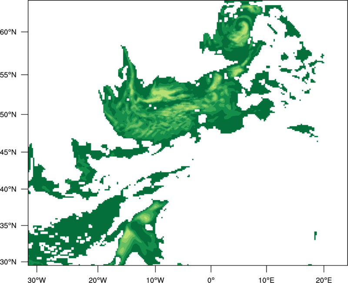The width and height of the screenshot is (348, 283).
Task: Click the 10°E longitude label
Action: click(x=266, y=280)
